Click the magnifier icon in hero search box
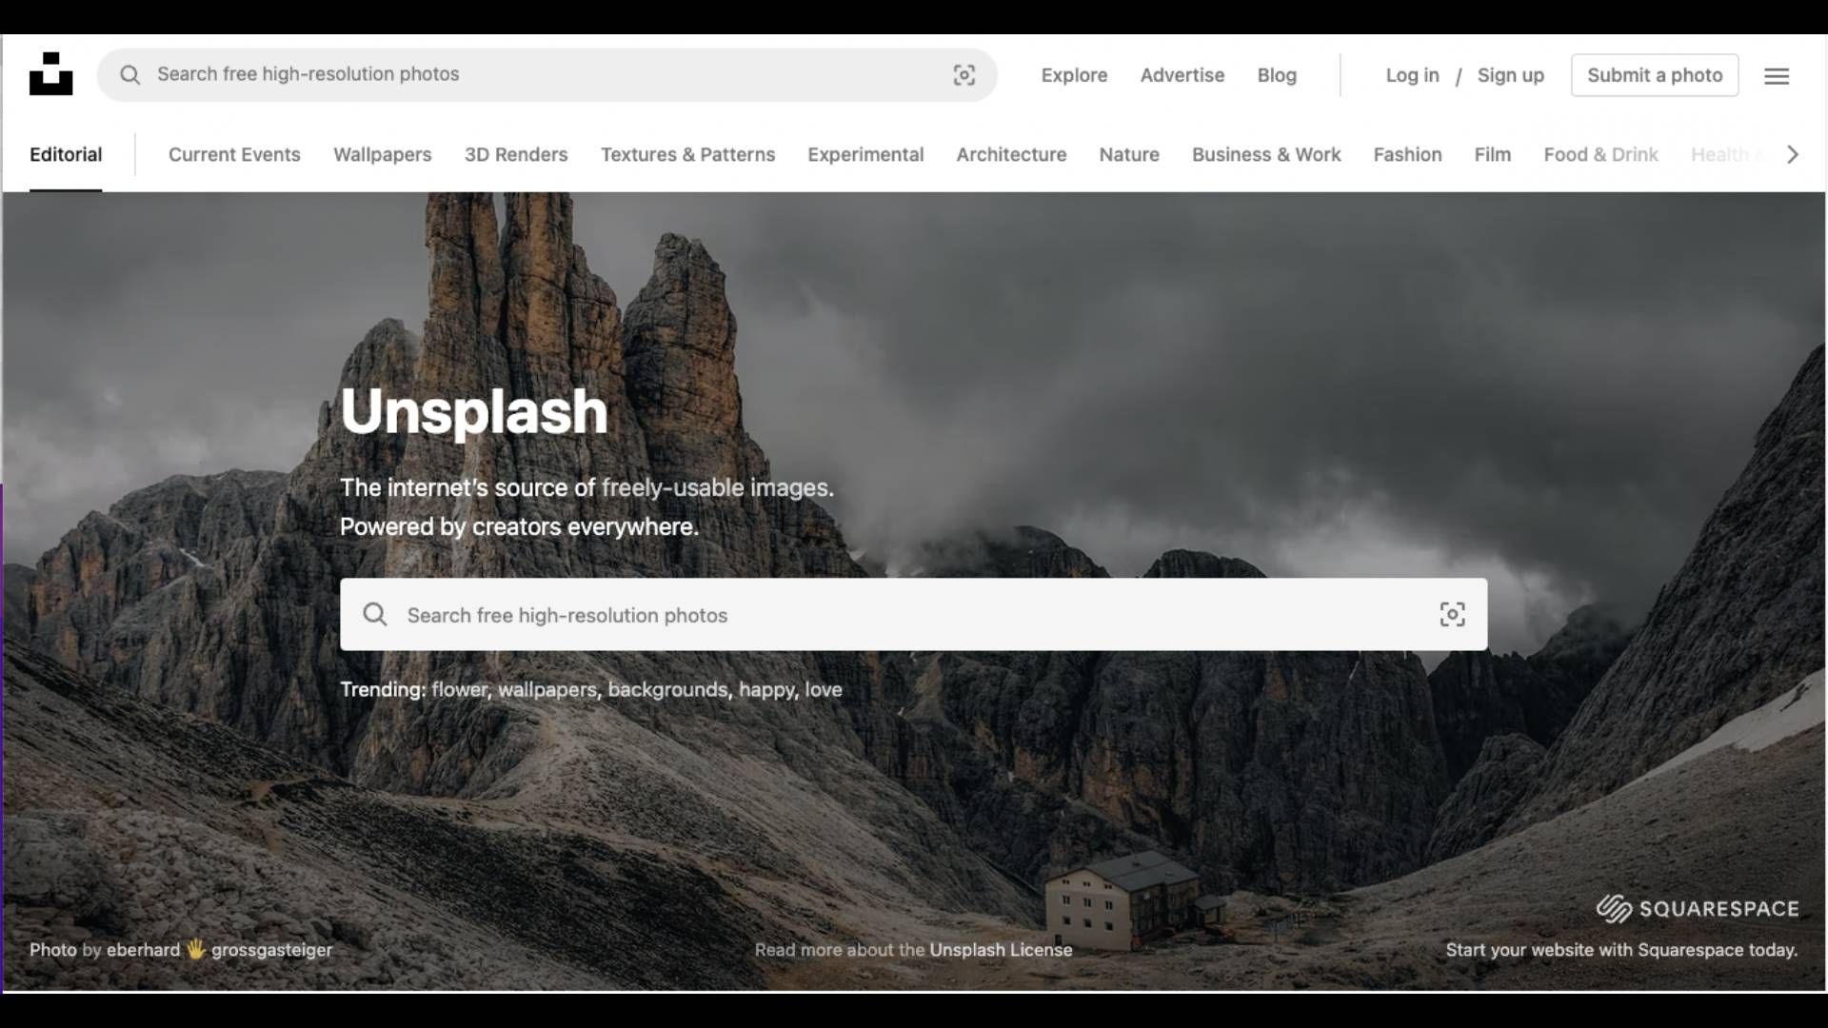Viewport: 1828px width, 1028px height. click(375, 615)
